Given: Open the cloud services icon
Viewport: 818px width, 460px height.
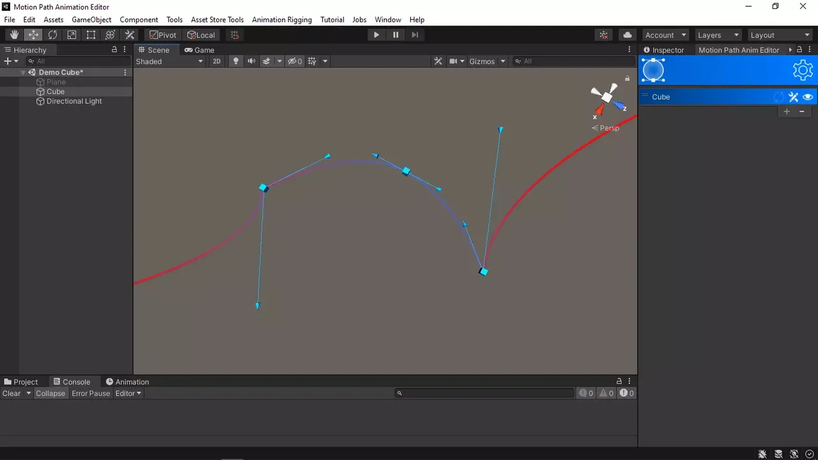Looking at the screenshot, I should click(x=627, y=35).
